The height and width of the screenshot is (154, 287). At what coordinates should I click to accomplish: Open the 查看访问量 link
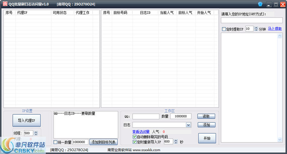pos(141,132)
